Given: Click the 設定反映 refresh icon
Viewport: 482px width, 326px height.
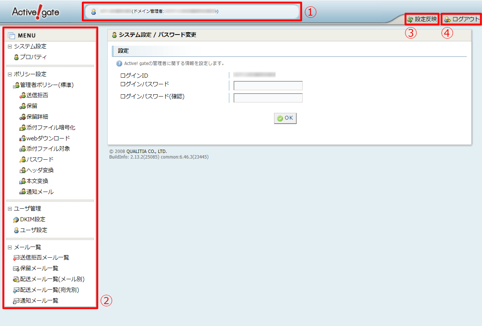Looking at the screenshot, I should tap(410, 19).
